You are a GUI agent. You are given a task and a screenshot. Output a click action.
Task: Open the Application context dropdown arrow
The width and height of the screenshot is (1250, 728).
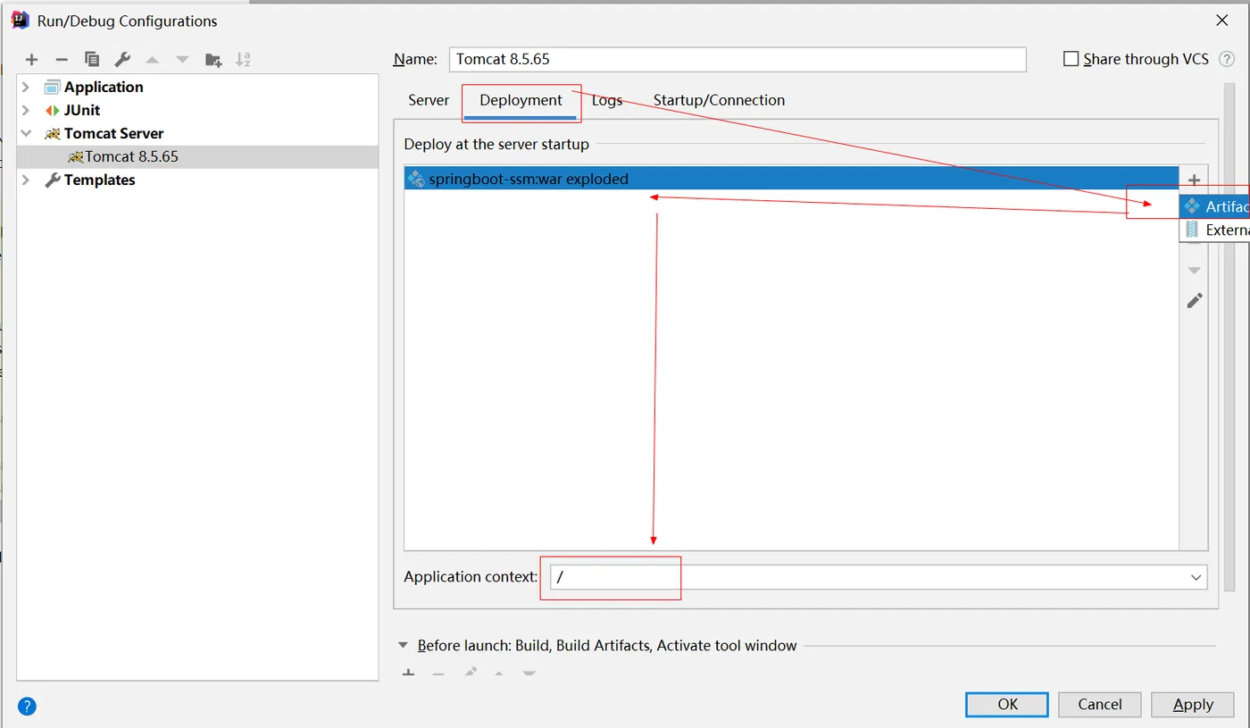1196,578
